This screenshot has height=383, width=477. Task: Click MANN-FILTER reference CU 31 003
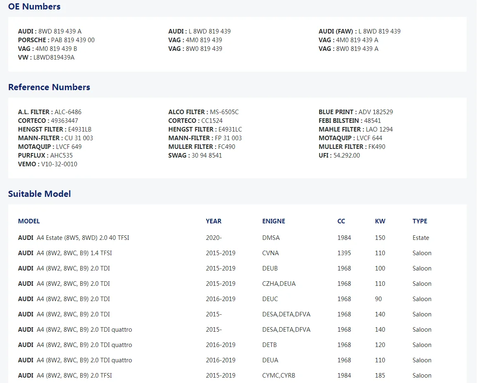coord(55,138)
